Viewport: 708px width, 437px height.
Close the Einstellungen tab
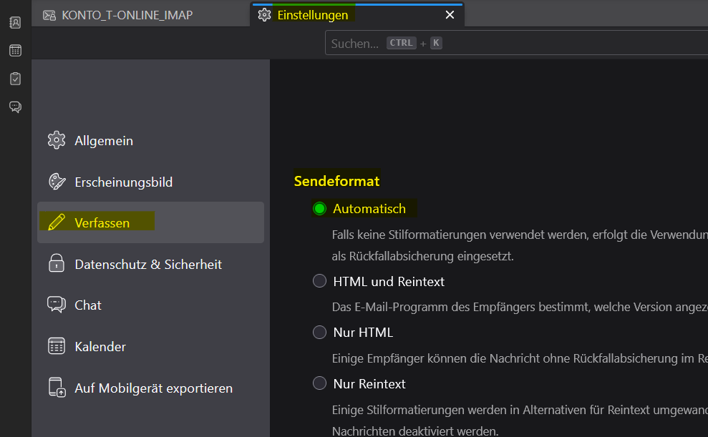click(x=450, y=15)
